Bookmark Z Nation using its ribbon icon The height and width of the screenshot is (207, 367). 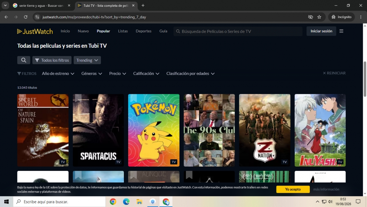tap(244, 98)
